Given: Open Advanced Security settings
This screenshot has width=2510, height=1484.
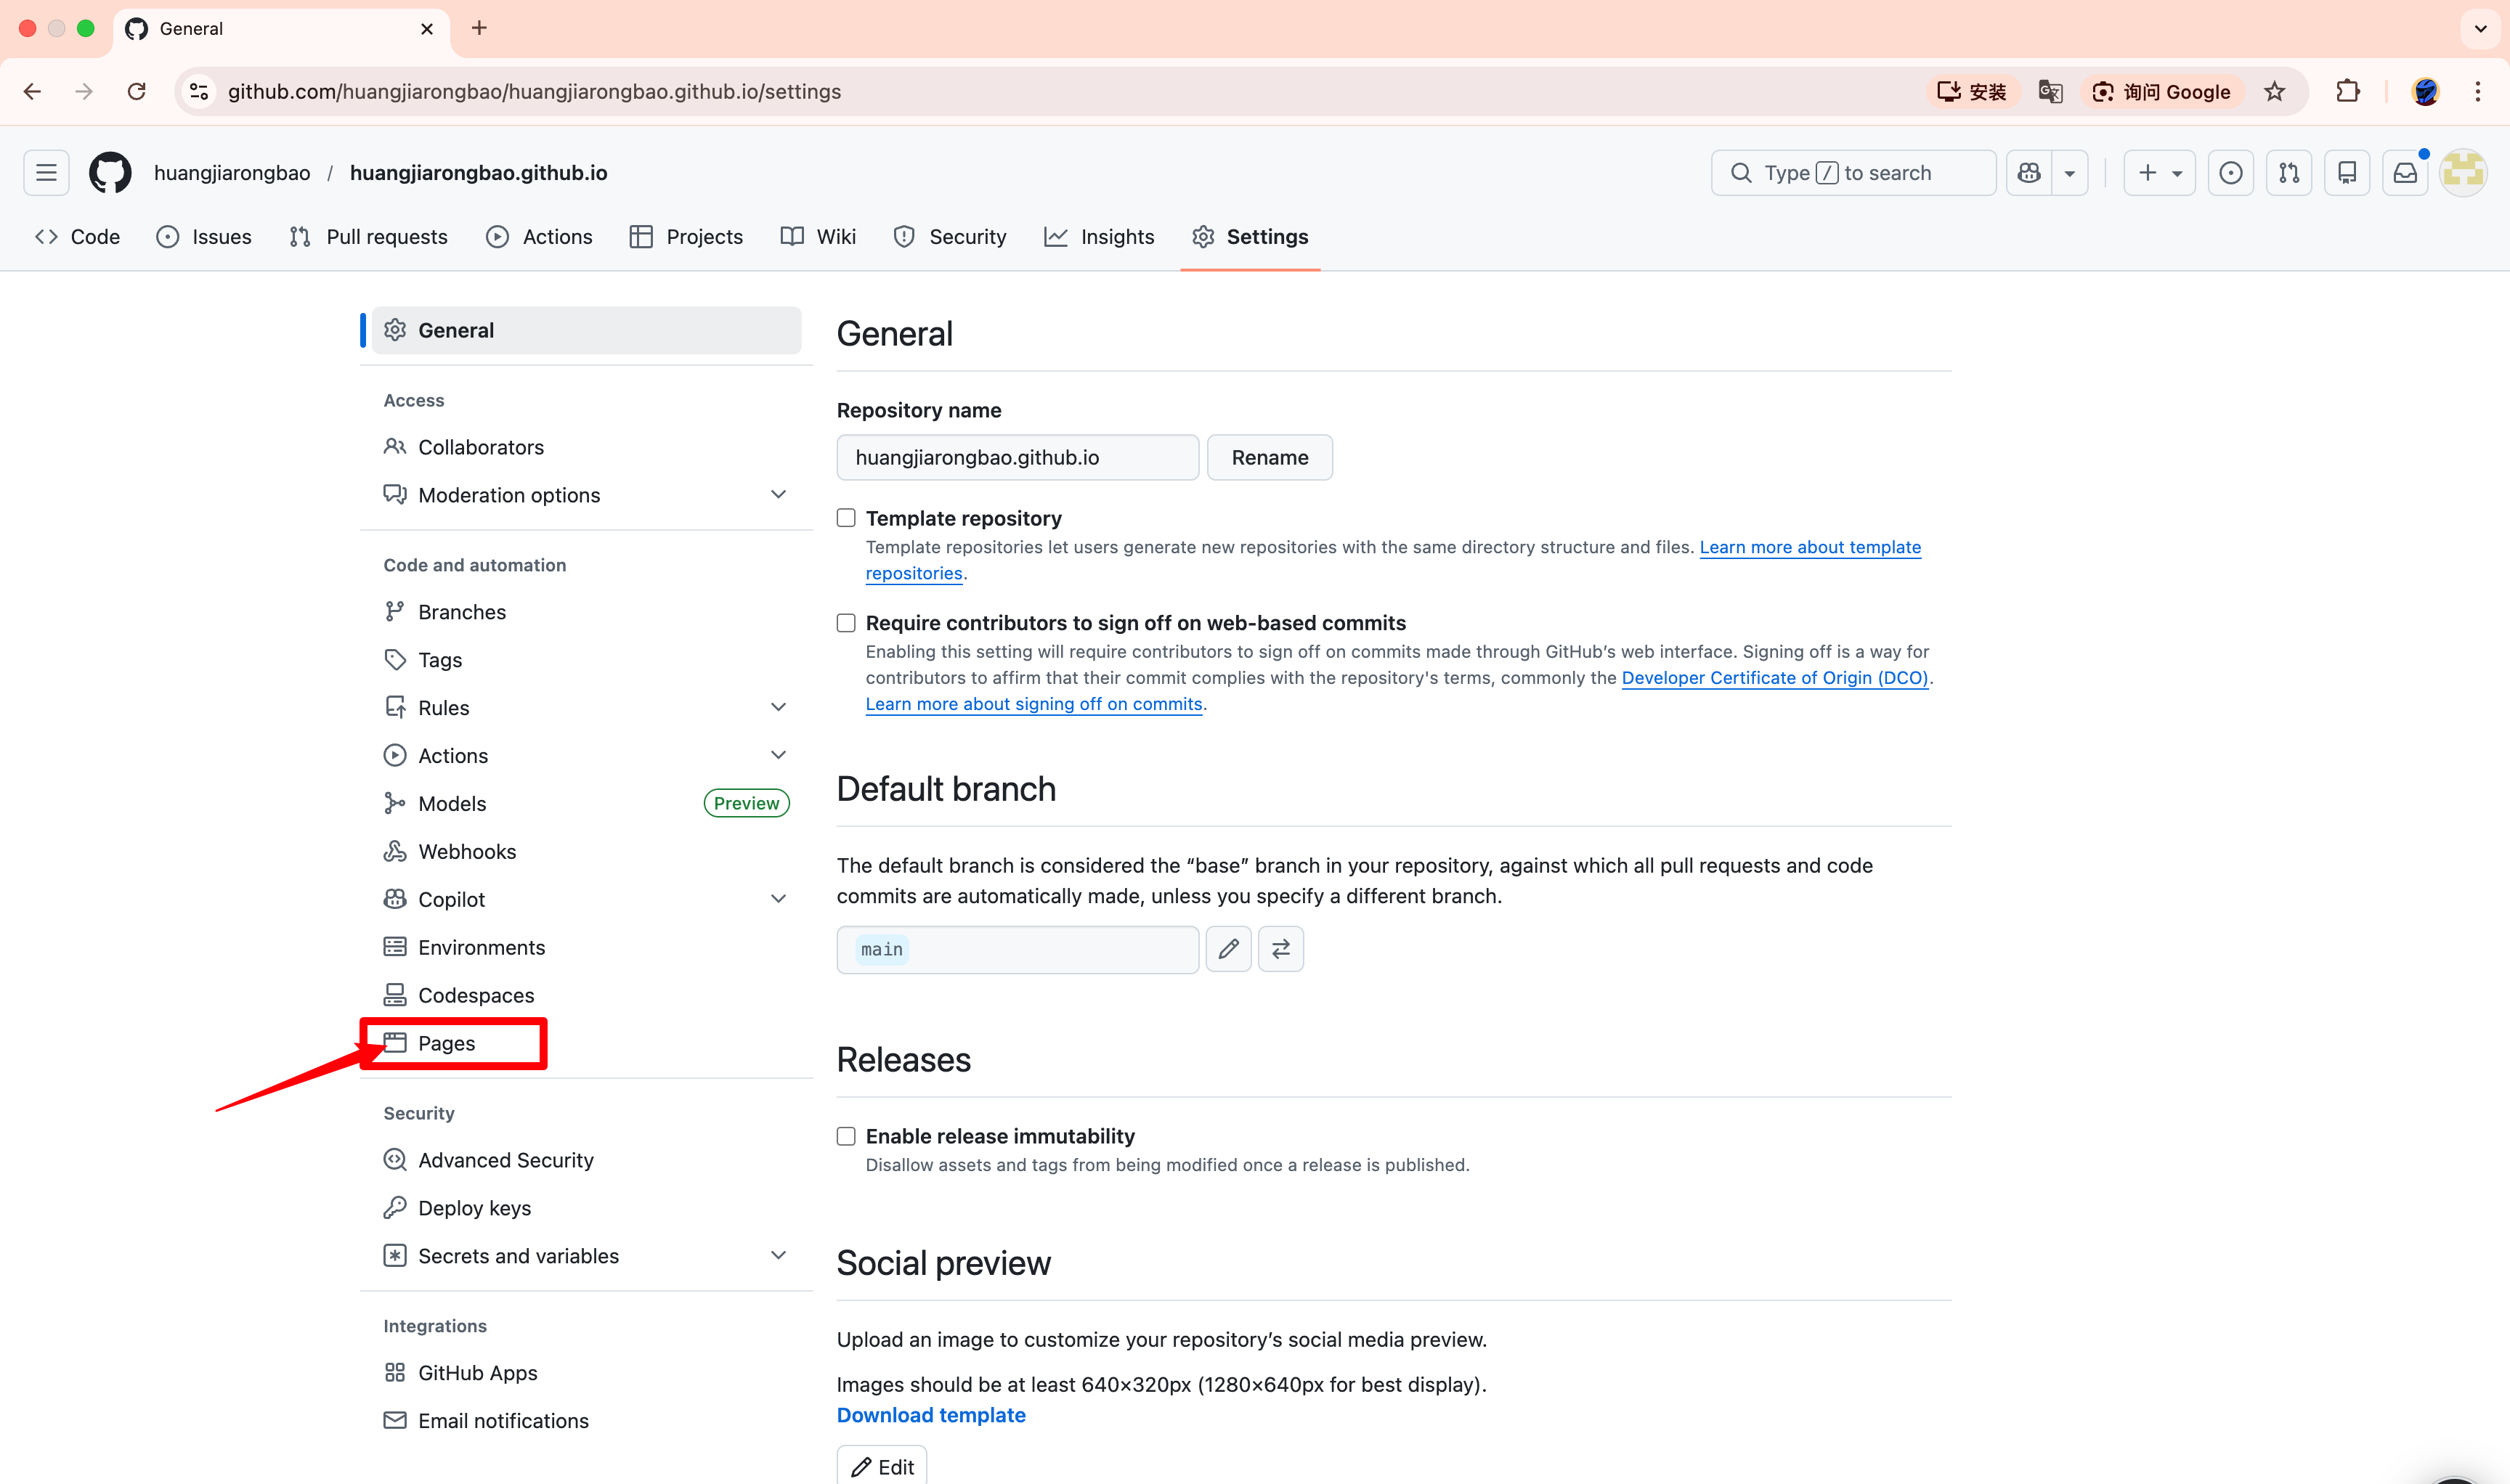Looking at the screenshot, I should tap(586, 1161).
